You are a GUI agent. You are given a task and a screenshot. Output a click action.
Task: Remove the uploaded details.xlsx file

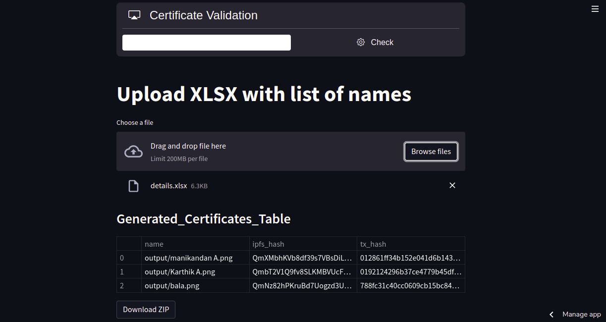coord(452,185)
